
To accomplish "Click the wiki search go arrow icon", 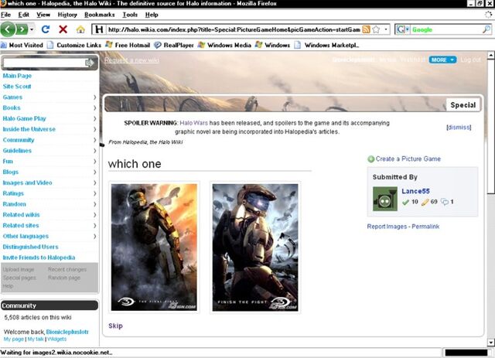I will pos(90,63).
